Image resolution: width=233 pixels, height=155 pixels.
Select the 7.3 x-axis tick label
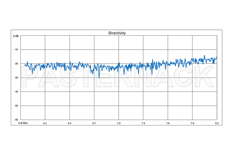point(143,123)
